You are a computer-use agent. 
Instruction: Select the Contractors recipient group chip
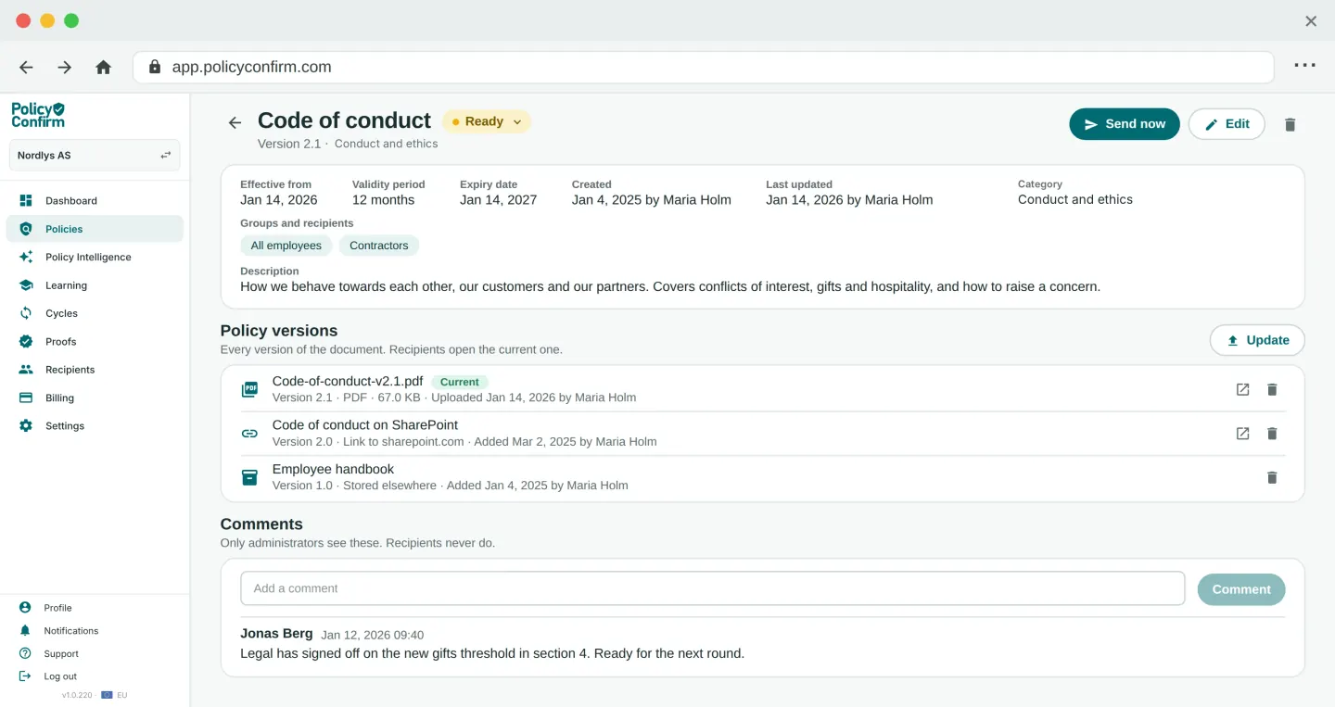pyautogui.click(x=379, y=246)
